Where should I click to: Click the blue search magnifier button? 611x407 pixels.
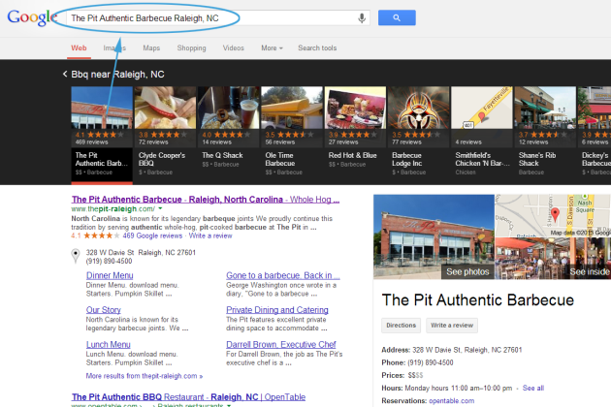[397, 17]
